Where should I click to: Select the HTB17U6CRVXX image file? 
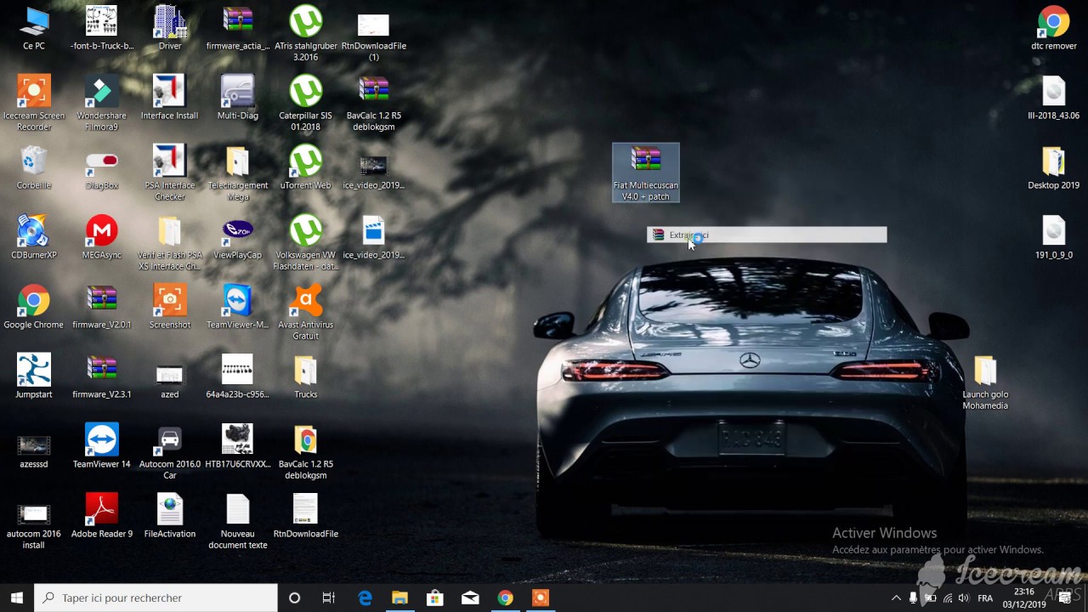pyautogui.click(x=238, y=446)
